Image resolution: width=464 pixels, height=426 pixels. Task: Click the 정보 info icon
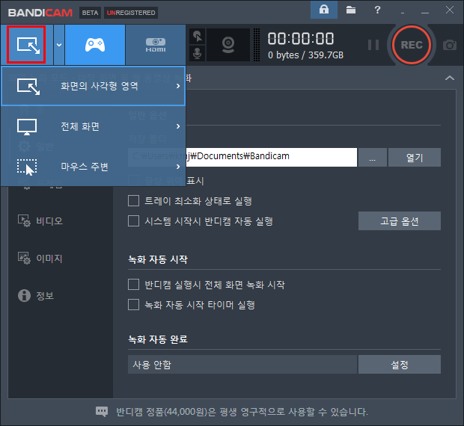(24, 295)
